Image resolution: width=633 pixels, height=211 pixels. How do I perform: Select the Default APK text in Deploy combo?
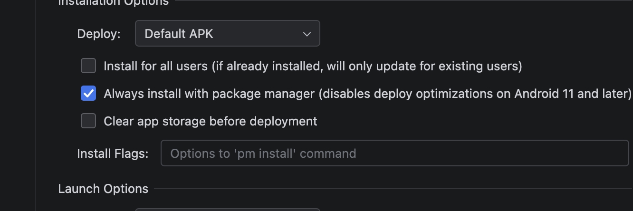click(179, 34)
